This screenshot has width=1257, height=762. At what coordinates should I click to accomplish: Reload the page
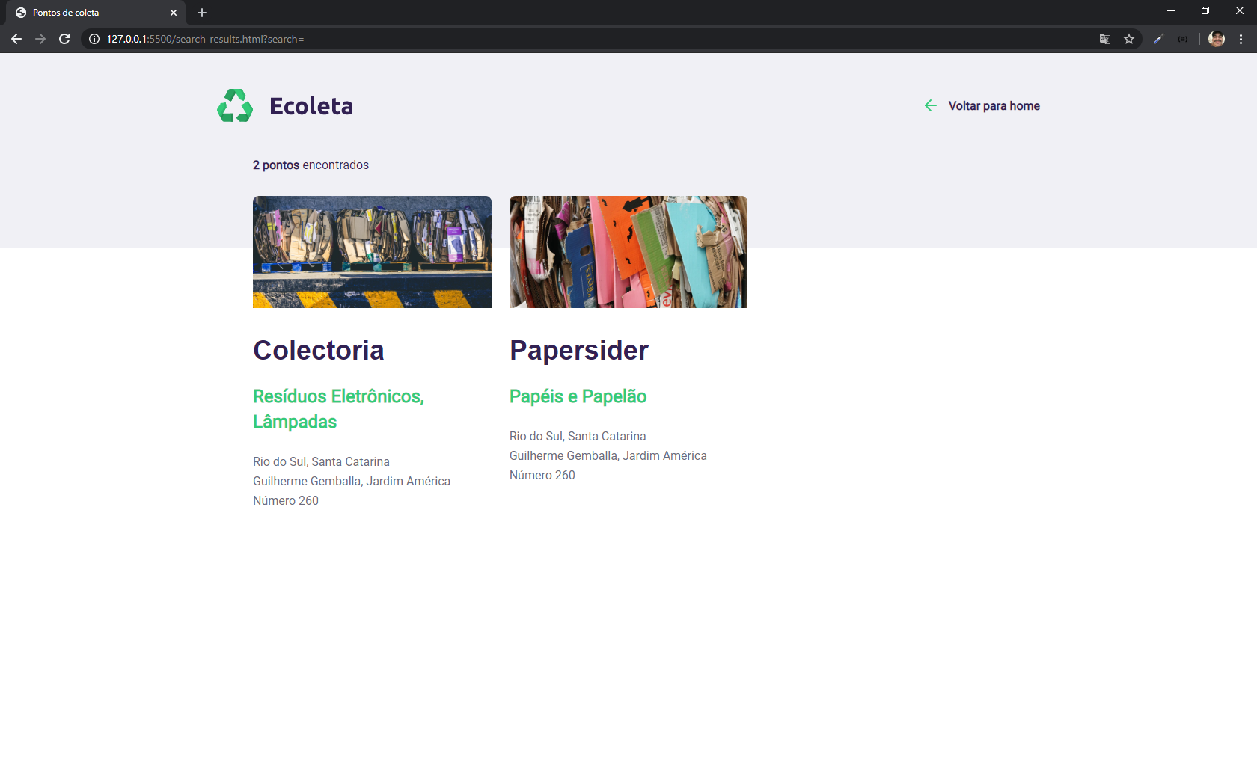point(64,39)
